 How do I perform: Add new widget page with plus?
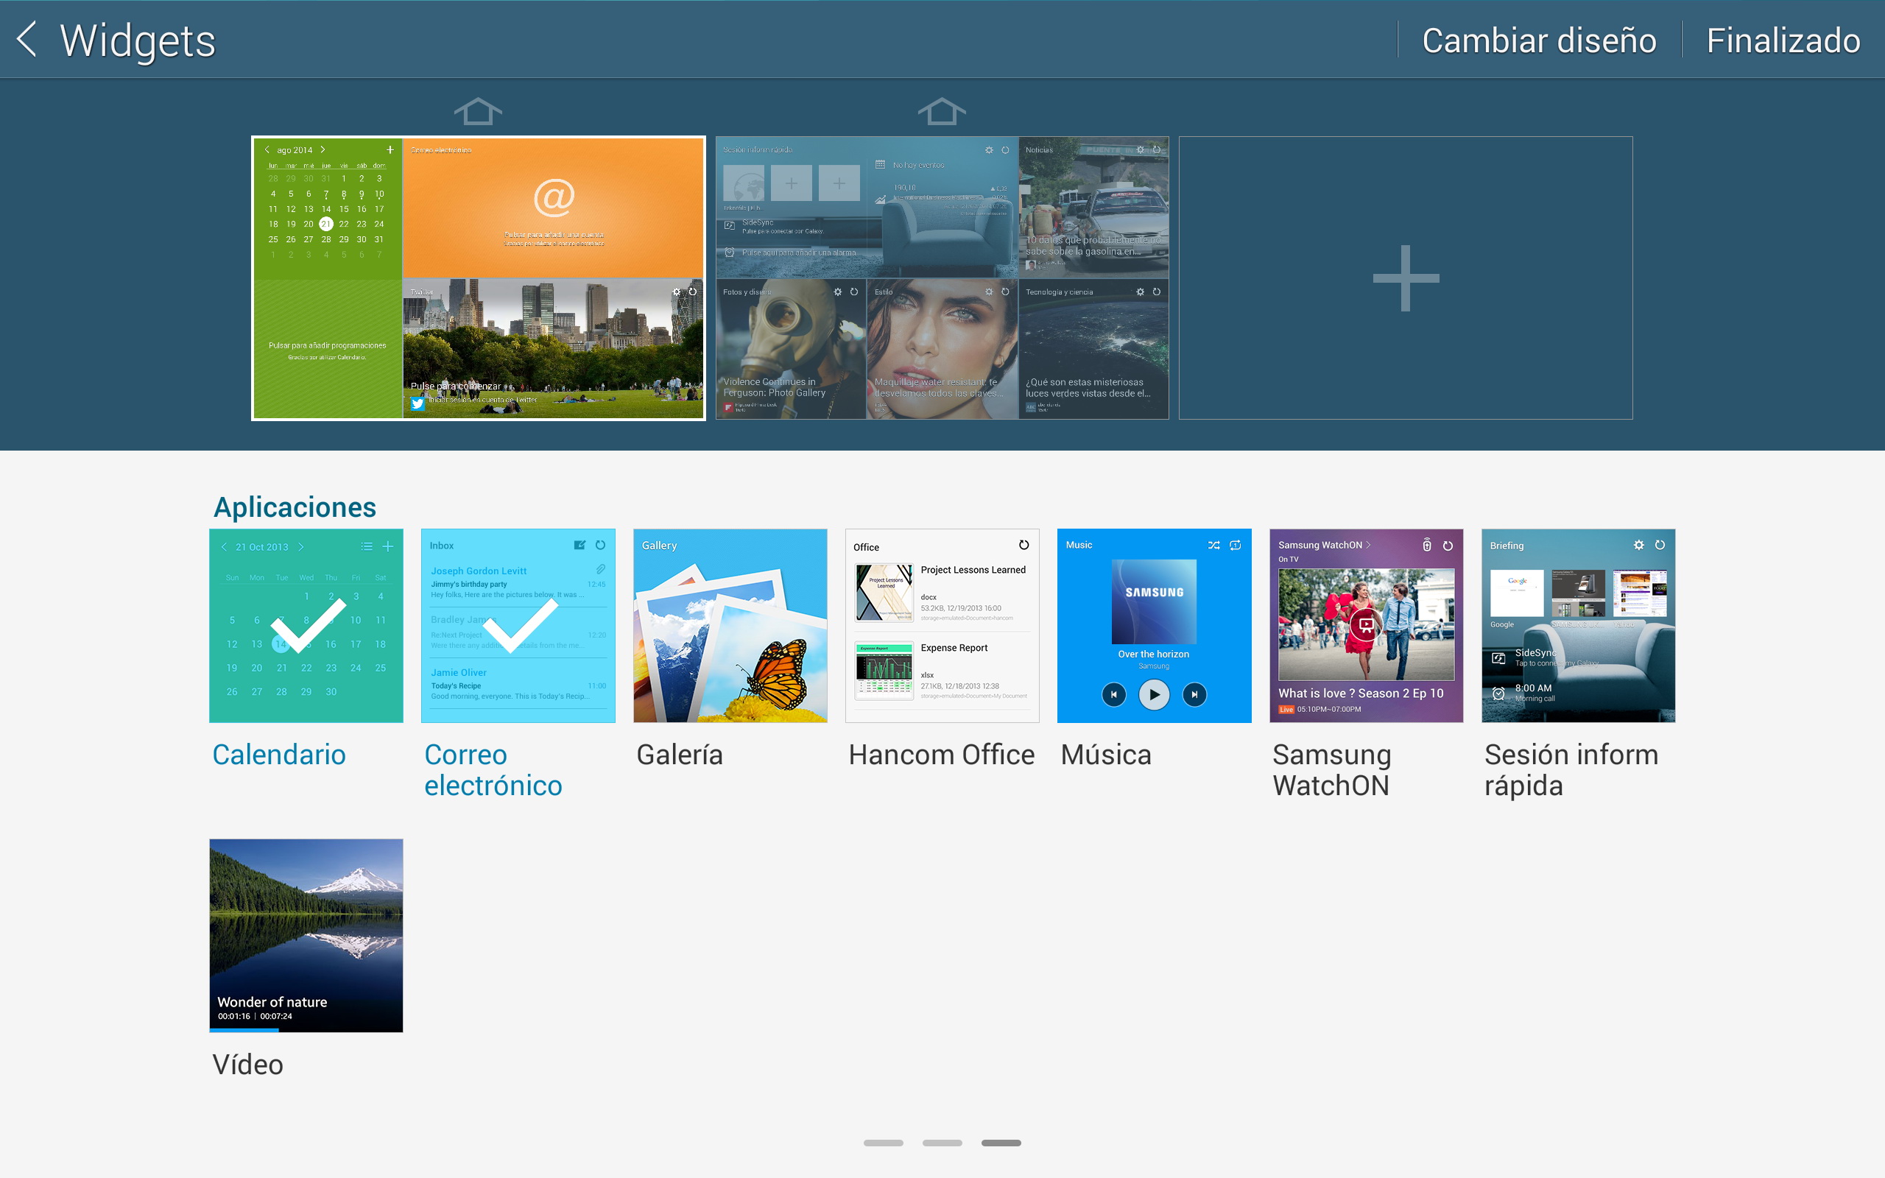[x=1405, y=278]
